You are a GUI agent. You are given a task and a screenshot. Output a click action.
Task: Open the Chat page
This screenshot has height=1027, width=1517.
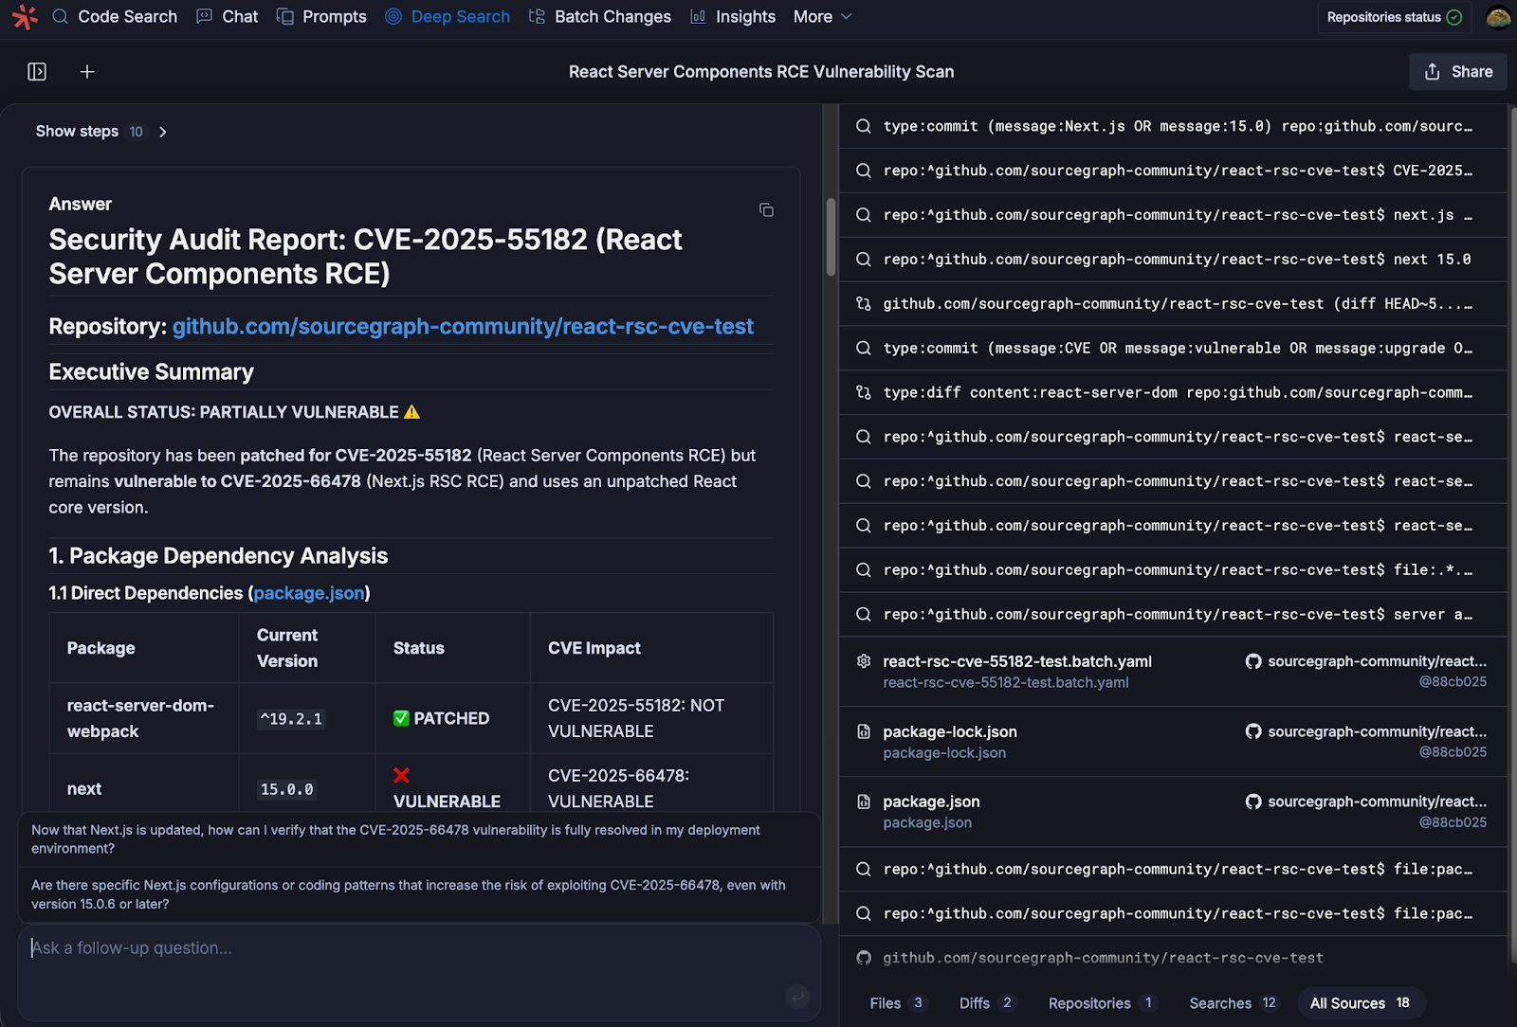[x=227, y=16]
